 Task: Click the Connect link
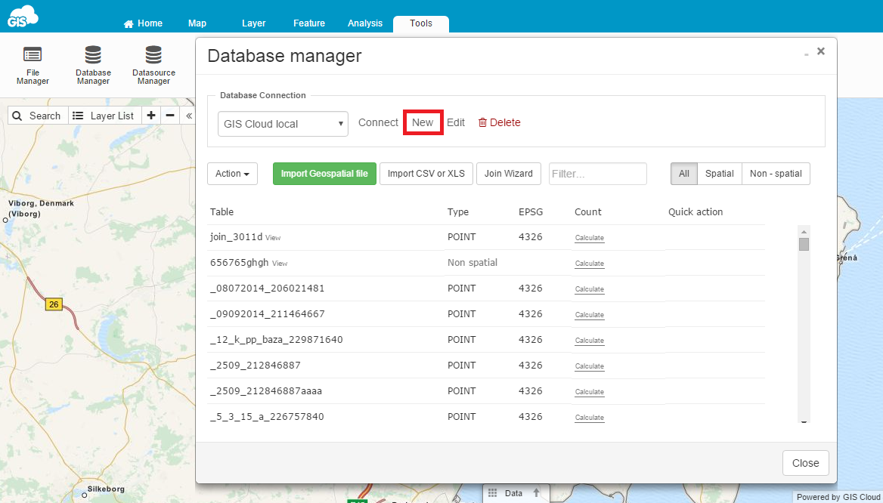point(378,122)
